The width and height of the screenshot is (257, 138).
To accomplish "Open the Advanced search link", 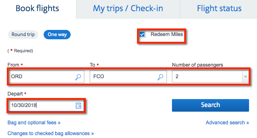I will tap(227, 123).
